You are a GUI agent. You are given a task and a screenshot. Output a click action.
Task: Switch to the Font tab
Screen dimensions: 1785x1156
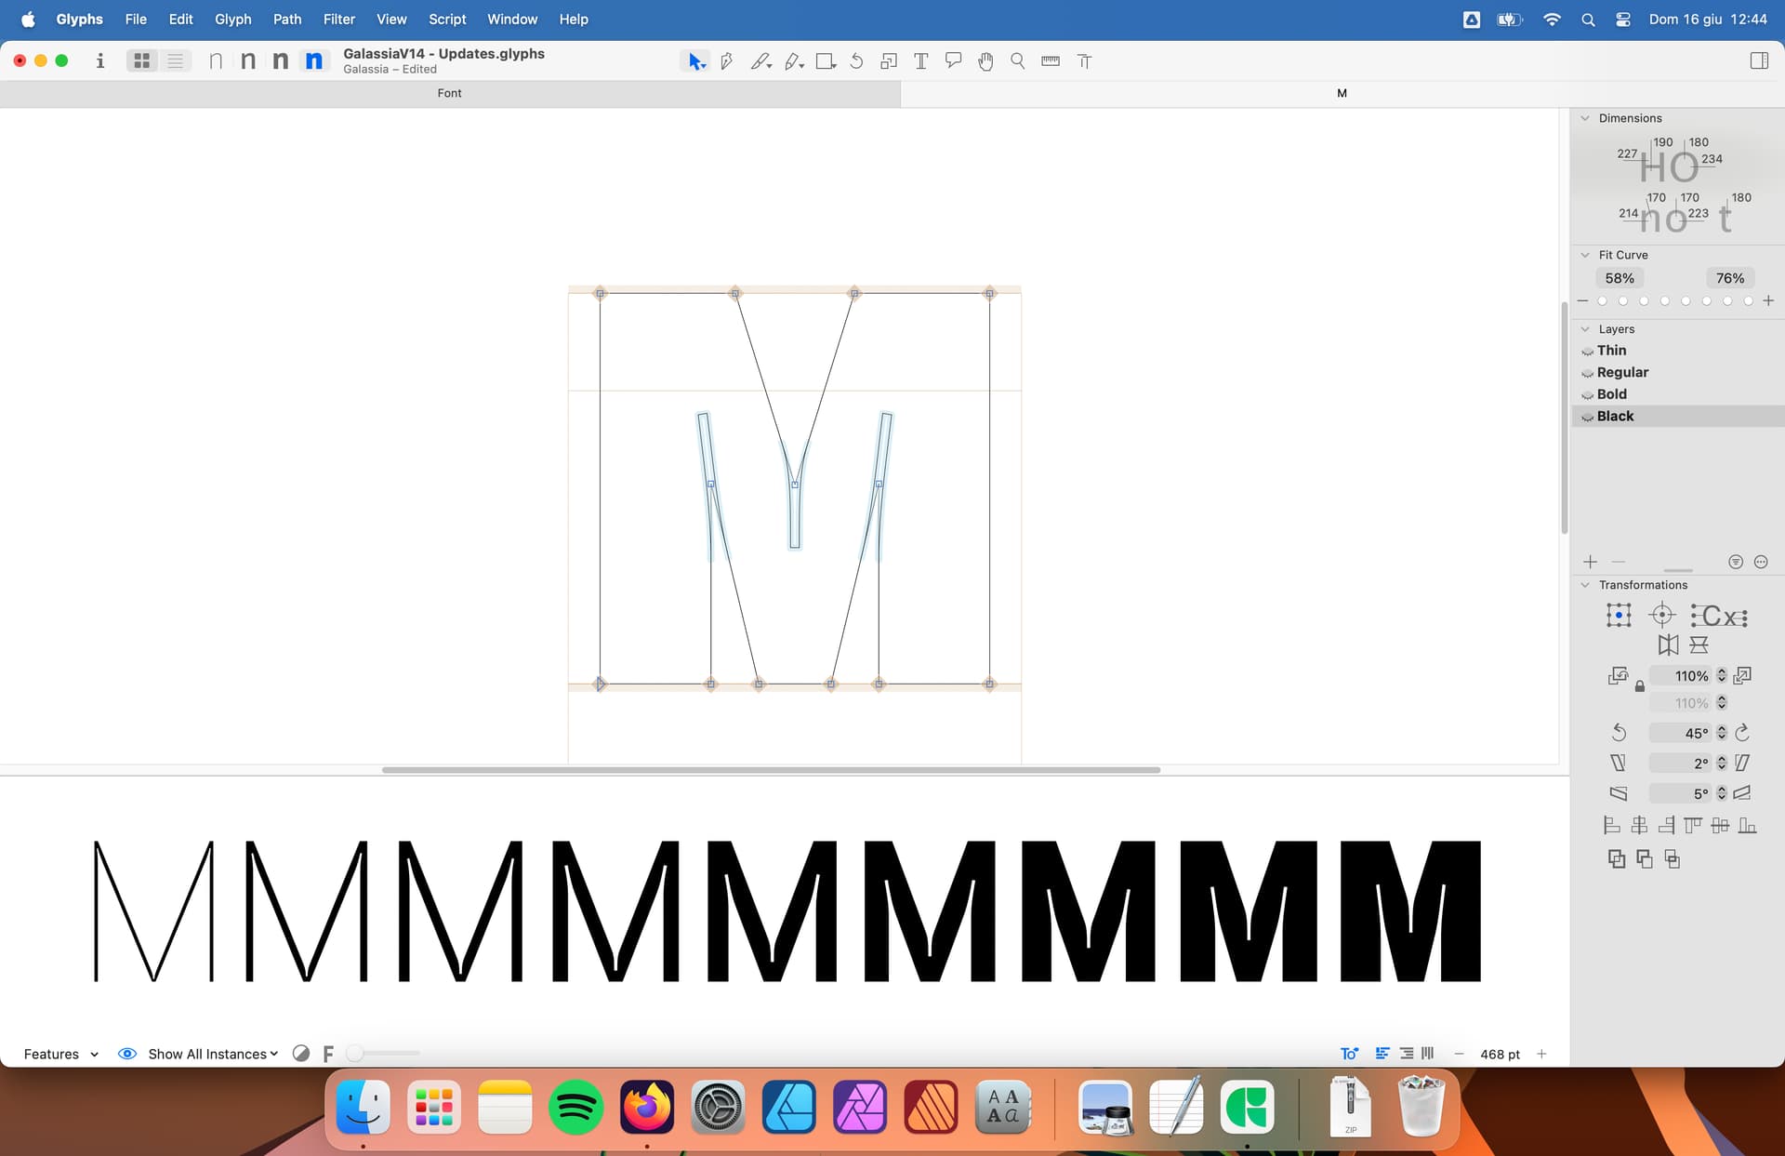coord(449,93)
